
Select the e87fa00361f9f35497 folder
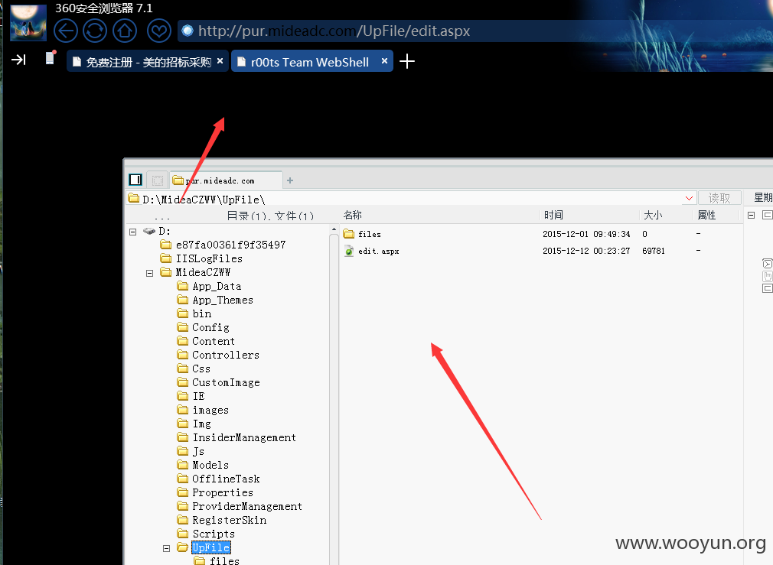pyautogui.click(x=223, y=245)
